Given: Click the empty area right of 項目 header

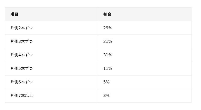Looking at the screenshot, I should click(58, 14).
